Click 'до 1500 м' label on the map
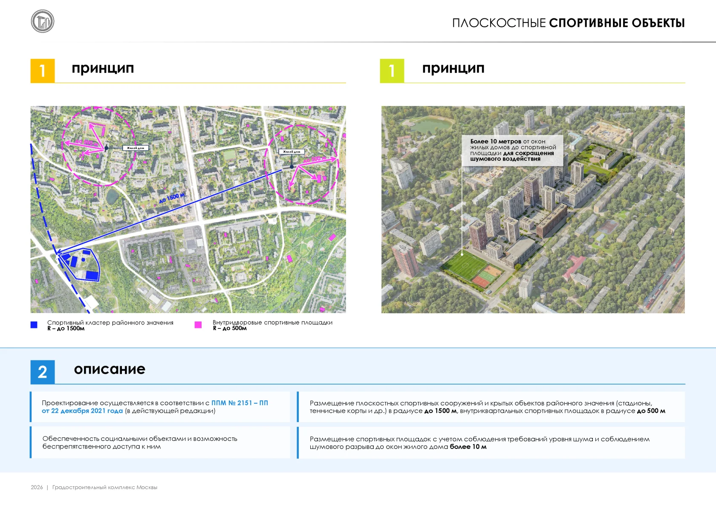716x506 pixels. (172, 198)
